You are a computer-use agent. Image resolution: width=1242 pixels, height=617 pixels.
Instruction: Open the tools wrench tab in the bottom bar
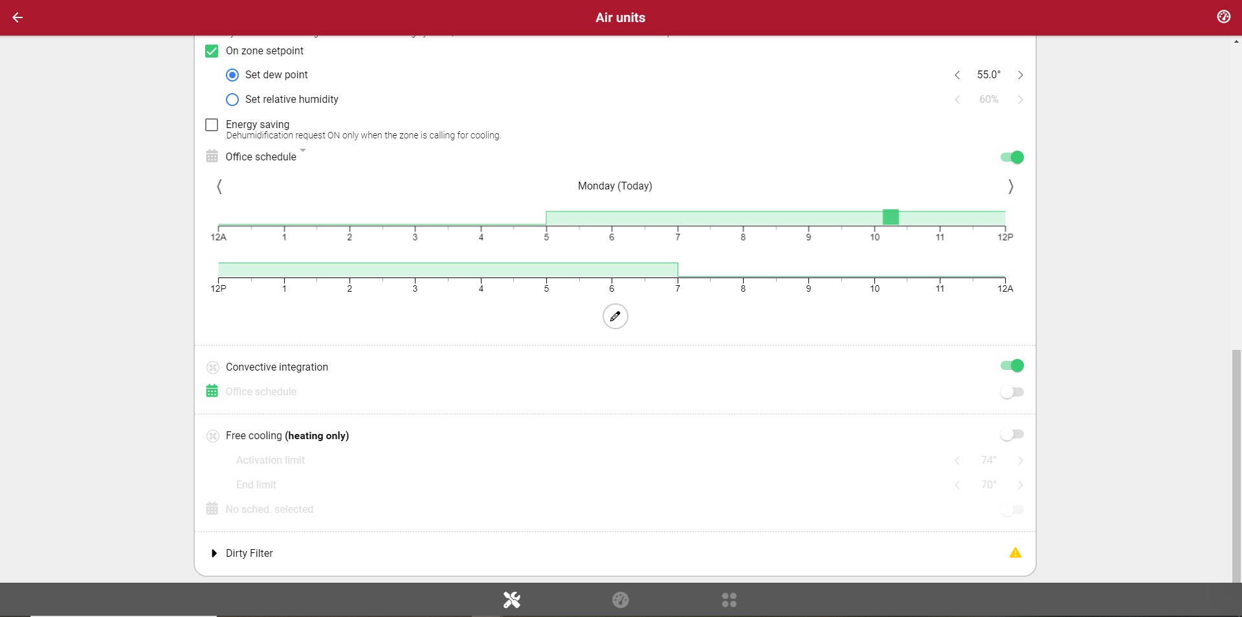point(512,600)
